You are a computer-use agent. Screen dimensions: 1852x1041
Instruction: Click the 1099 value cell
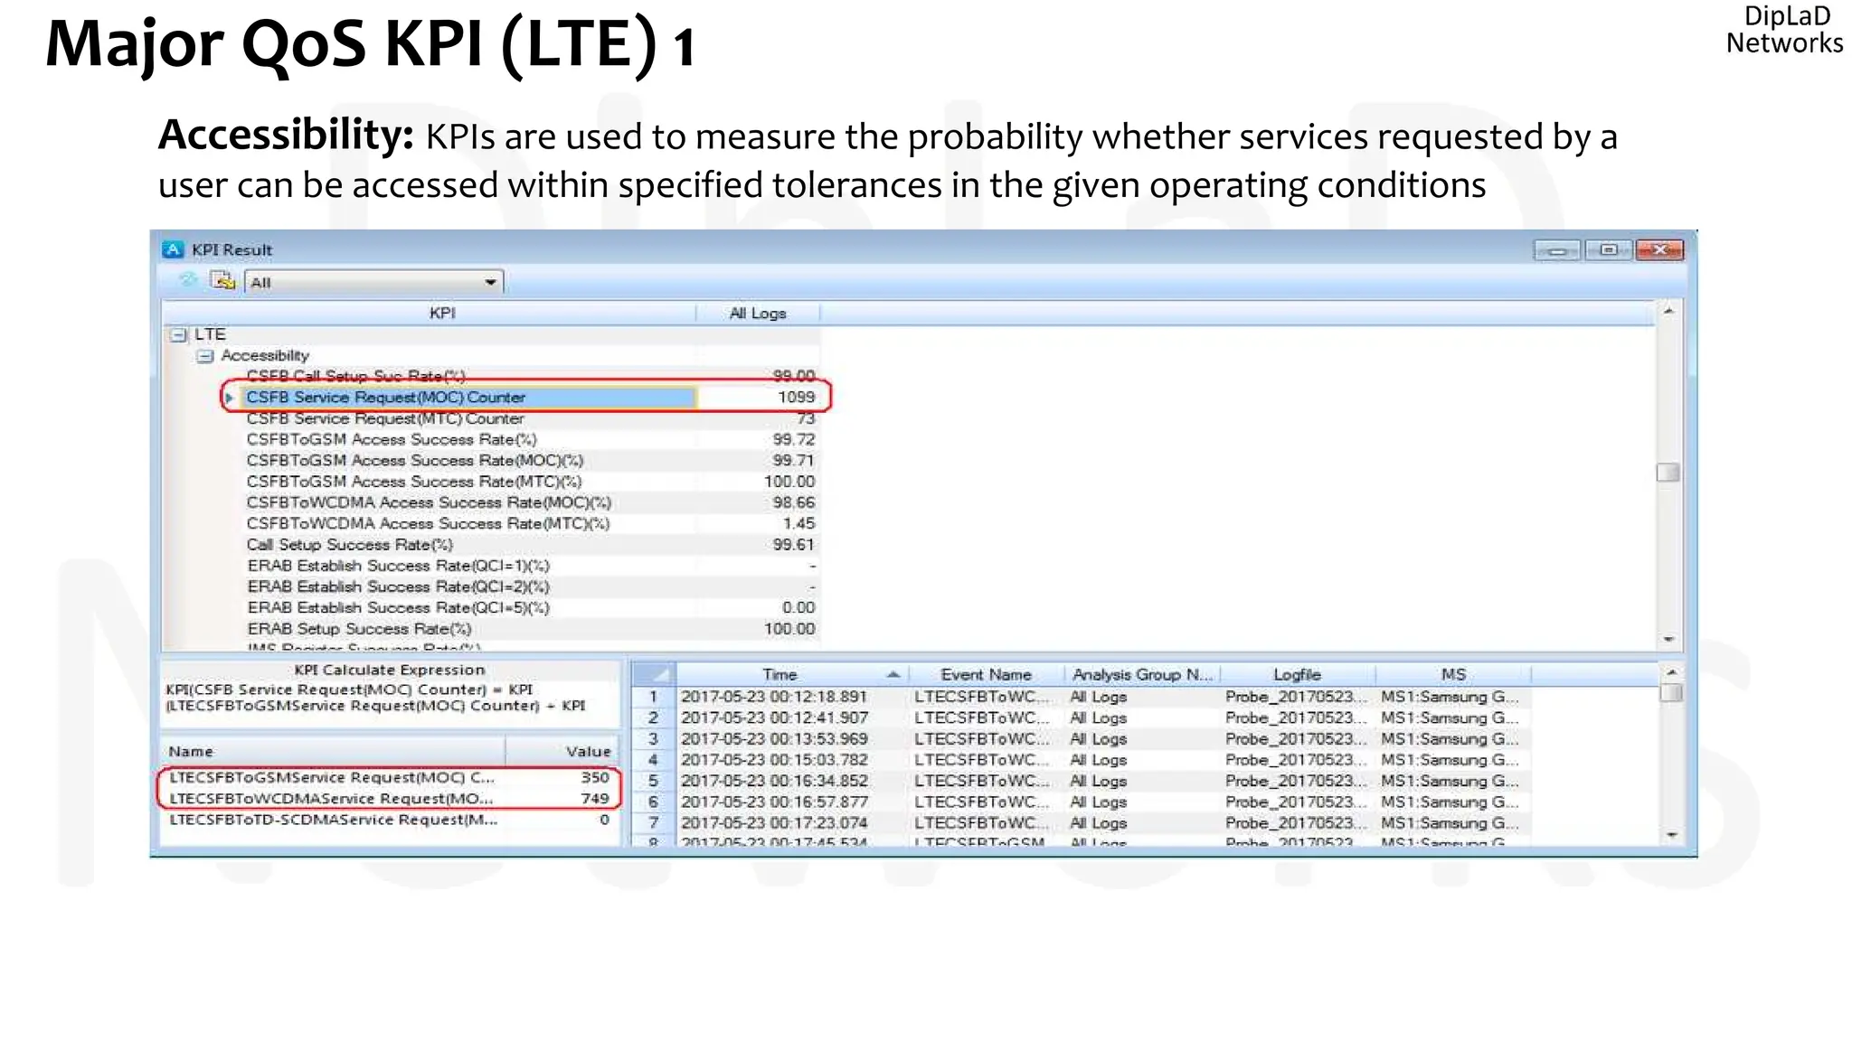point(758,397)
